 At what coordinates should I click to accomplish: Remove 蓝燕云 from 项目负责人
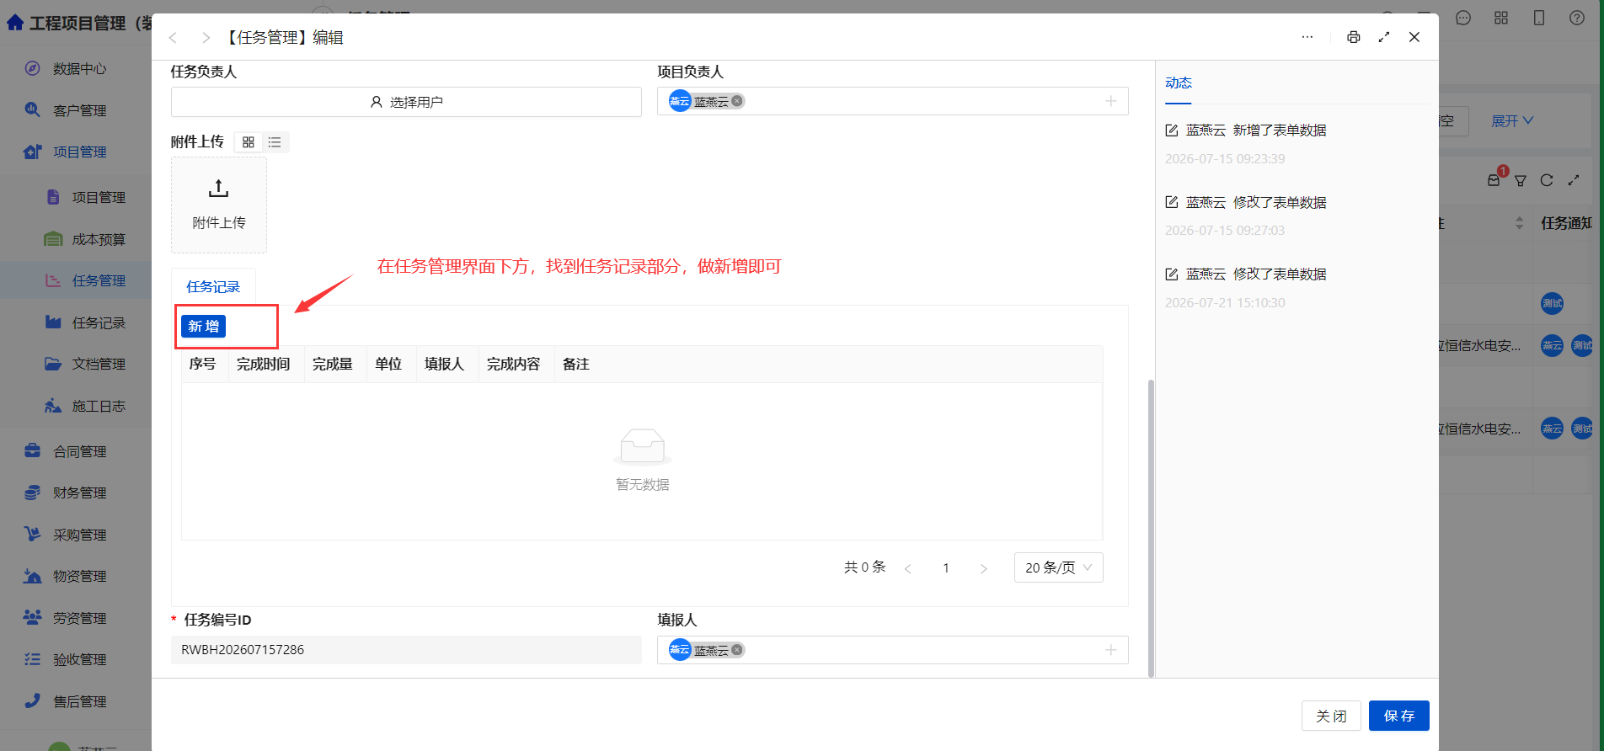click(x=737, y=101)
